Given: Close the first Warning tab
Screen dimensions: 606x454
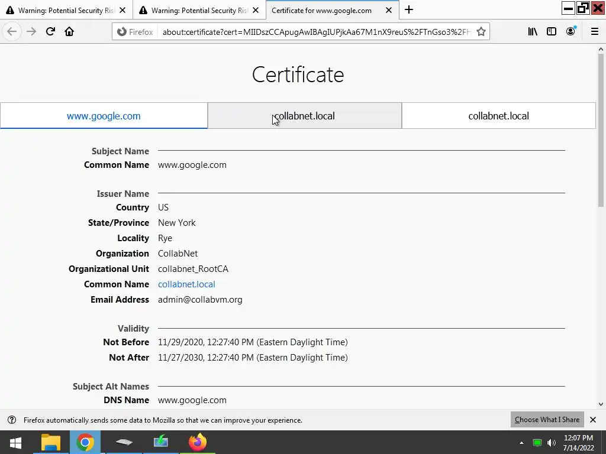Looking at the screenshot, I should (123, 11).
